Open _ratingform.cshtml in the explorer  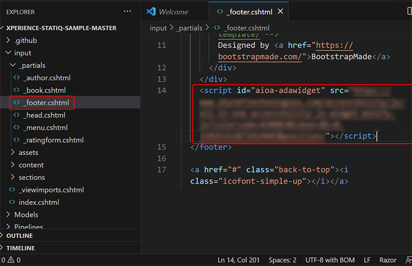(53, 140)
